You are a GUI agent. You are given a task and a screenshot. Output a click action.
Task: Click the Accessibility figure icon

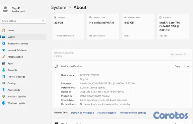click(4, 90)
